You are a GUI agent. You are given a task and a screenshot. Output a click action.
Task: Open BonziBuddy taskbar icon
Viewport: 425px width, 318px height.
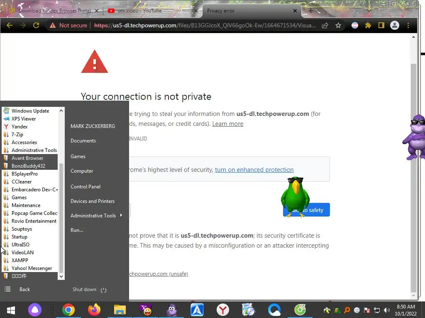click(172, 310)
